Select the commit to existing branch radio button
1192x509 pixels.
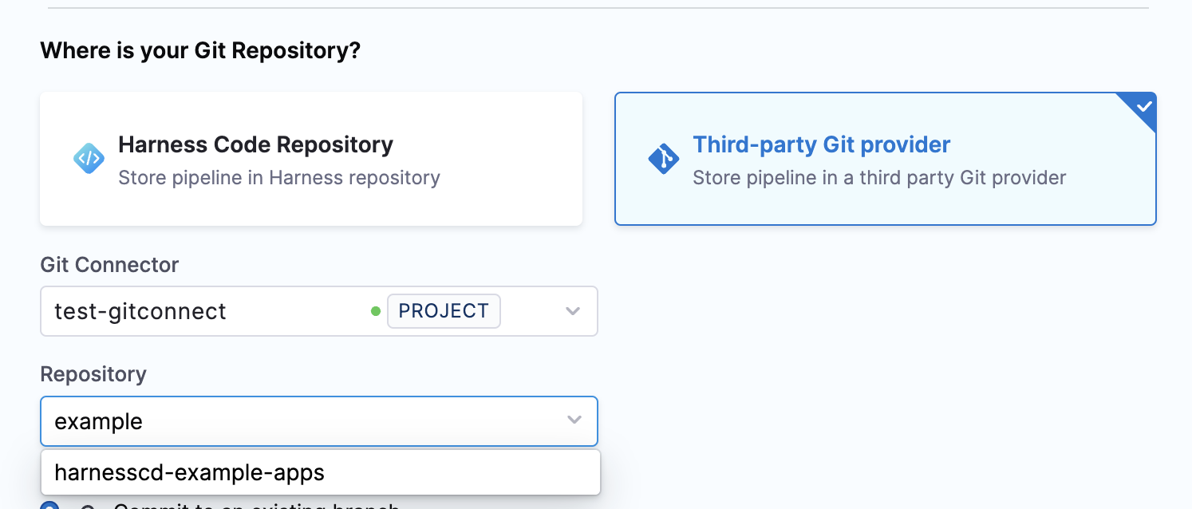coord(49,505)
